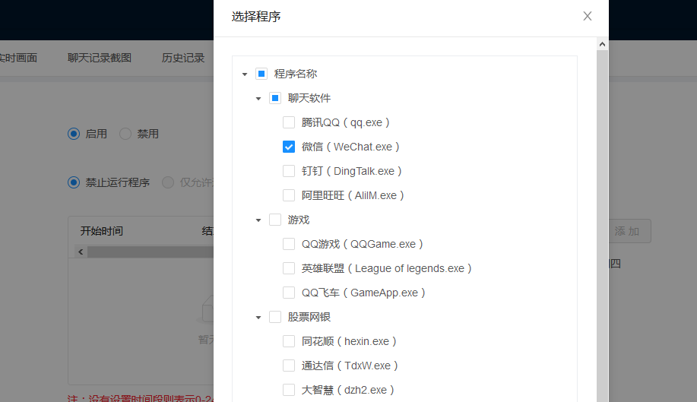Click the 腾讯QQ (qq.exe) label text
Viewport: 697px width, 402px height.
pyautogui.click(x=345, y=122)
